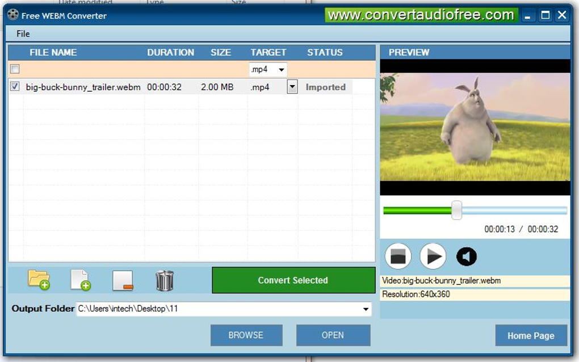Click the BROWSE button
The width and height of the screenshot is (579, 362).
[246, 335]
